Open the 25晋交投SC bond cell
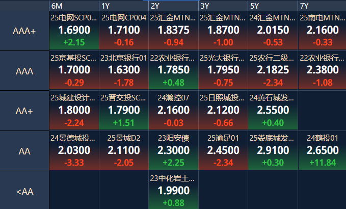346x209 pixels. coord(124,110)
